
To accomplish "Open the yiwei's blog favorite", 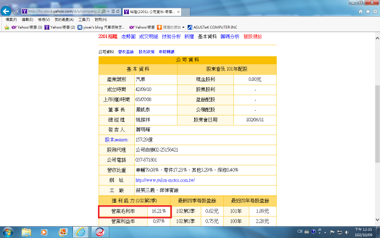I will [101, 27].
